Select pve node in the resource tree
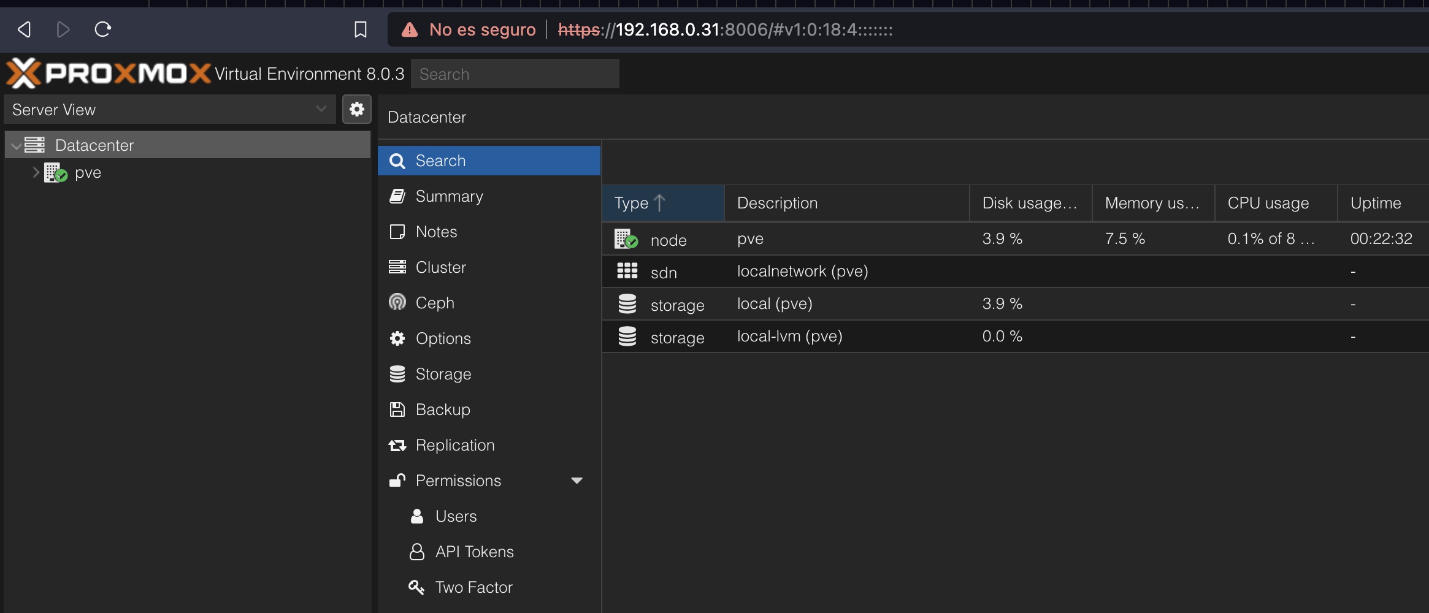The height and width of the screenshot is (613, 1429). (x=188, y=173)
